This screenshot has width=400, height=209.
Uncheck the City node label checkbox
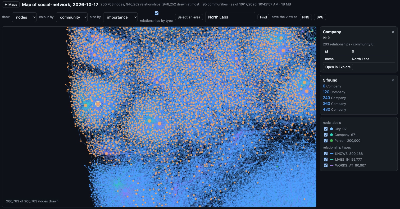[326, 129]
